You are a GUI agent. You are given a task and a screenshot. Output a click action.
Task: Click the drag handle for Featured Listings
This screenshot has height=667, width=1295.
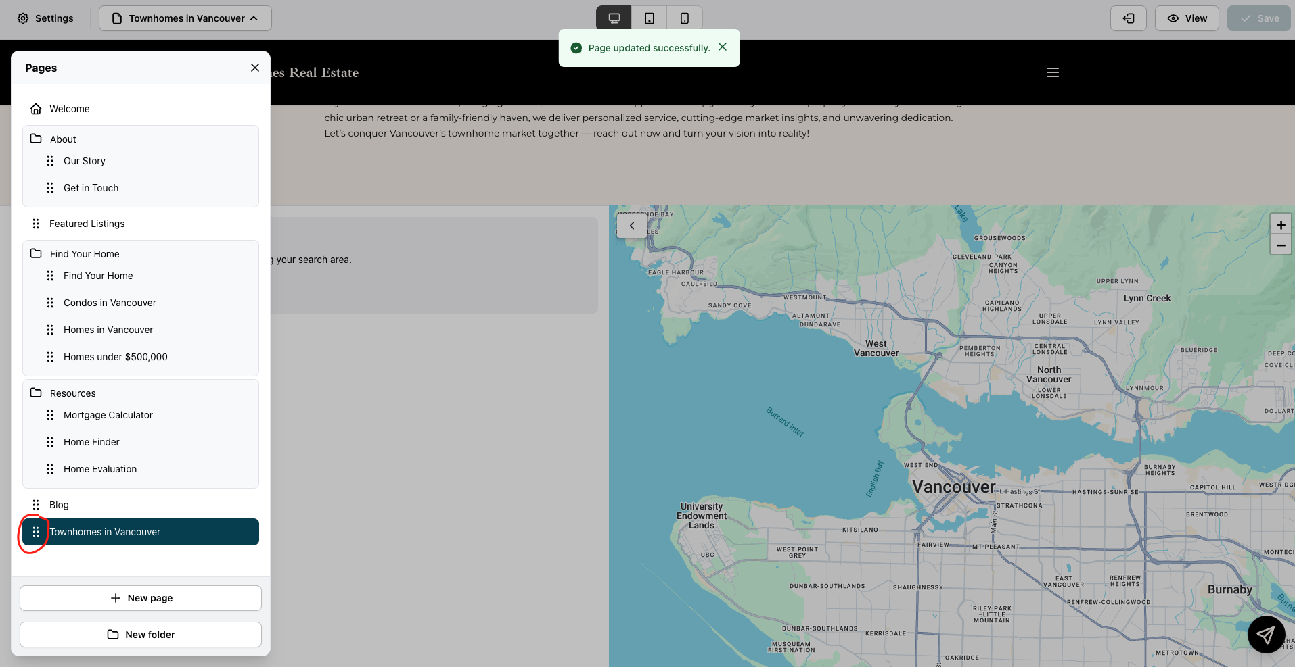tap(36, 224)
